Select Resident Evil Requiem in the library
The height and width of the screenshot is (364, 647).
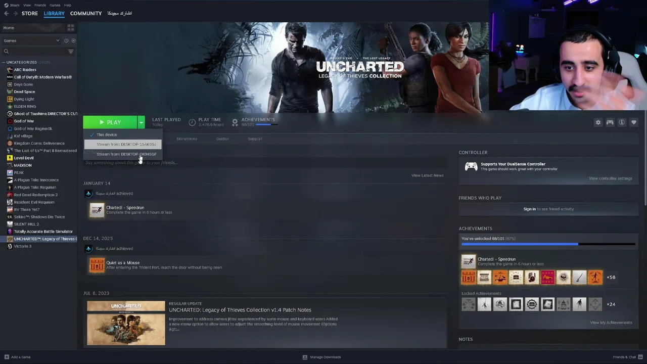pos(34,202)
